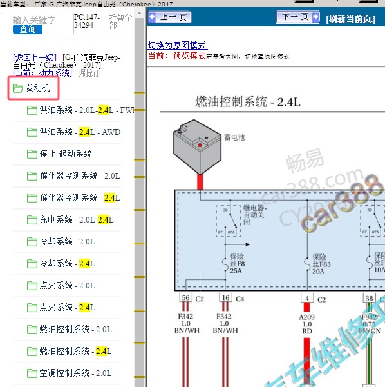
Task: Click fuse label 保险丝F83 20A
Action: coord(321,264)
